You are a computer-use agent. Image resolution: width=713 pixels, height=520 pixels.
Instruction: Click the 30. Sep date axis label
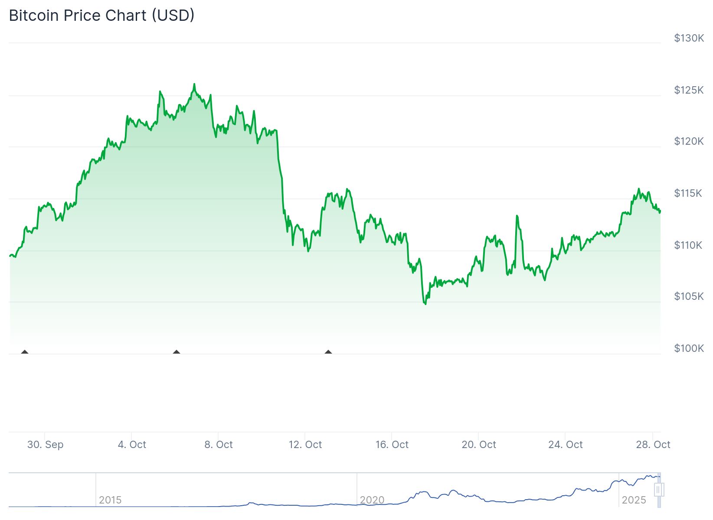(45, 445)
